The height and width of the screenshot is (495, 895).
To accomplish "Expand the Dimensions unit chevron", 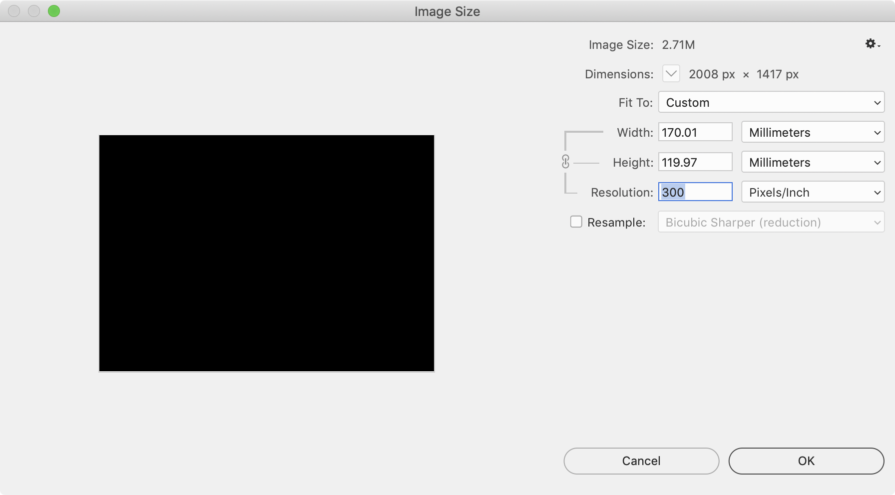I will [x=671, y=74].
